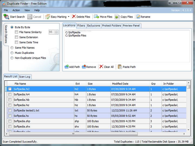
Task: Check the box for Softpedia.hi4 row
Action: tap(10, 94)
